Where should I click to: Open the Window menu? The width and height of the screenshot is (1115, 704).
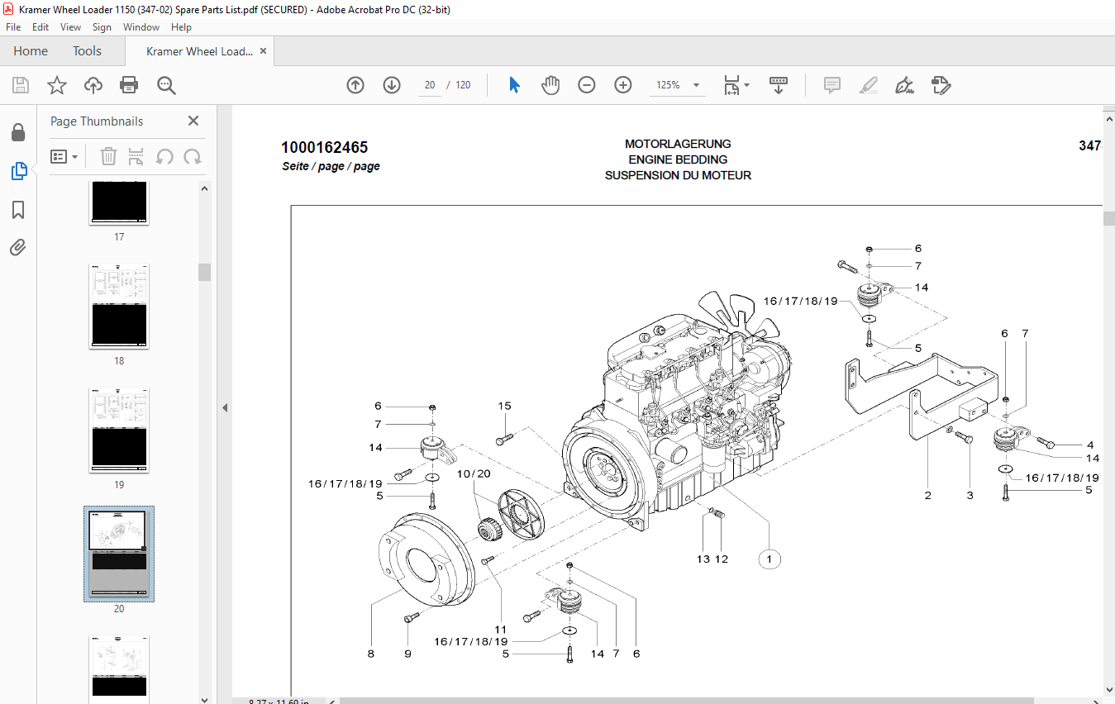point(141,27)
